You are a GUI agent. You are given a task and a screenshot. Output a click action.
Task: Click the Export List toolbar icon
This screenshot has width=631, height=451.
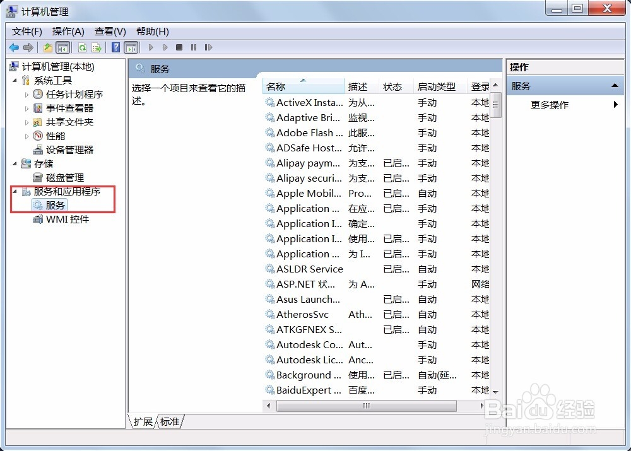pyautogui.click(x=96, y=47)
